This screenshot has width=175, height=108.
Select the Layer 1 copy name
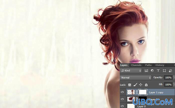156,92
